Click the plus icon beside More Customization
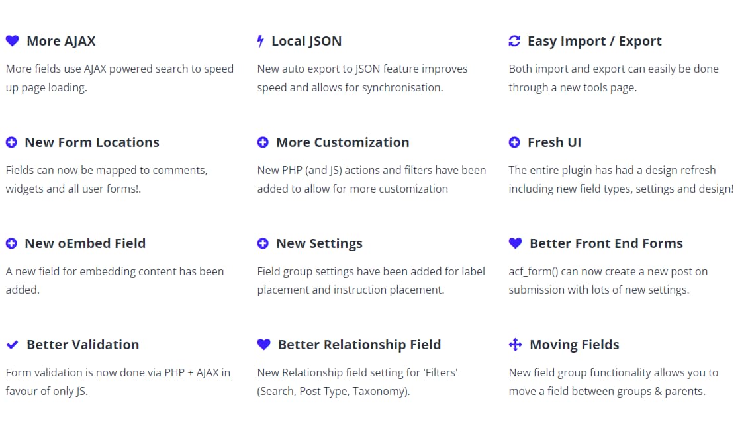Image resolution: width=746 pixels, height=436 pixels. coord(263,142)
